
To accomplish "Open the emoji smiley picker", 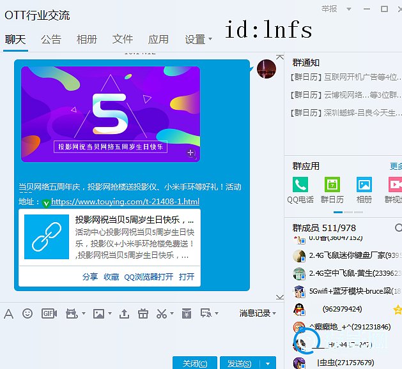I will 27,313.
